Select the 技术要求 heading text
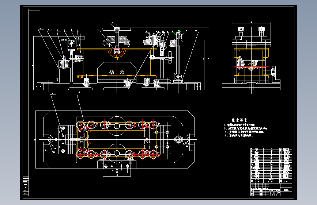Viewport: 317px width, 205px height. pyautogui.click(x=239, y=120)
